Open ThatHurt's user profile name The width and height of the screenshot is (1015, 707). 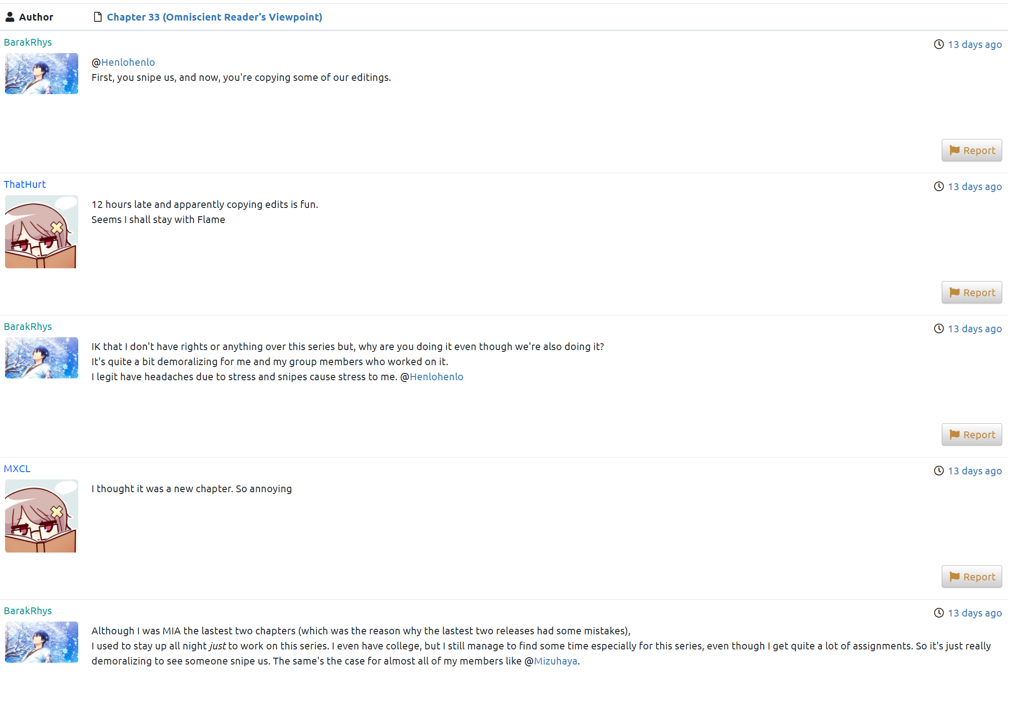[25, 184]
